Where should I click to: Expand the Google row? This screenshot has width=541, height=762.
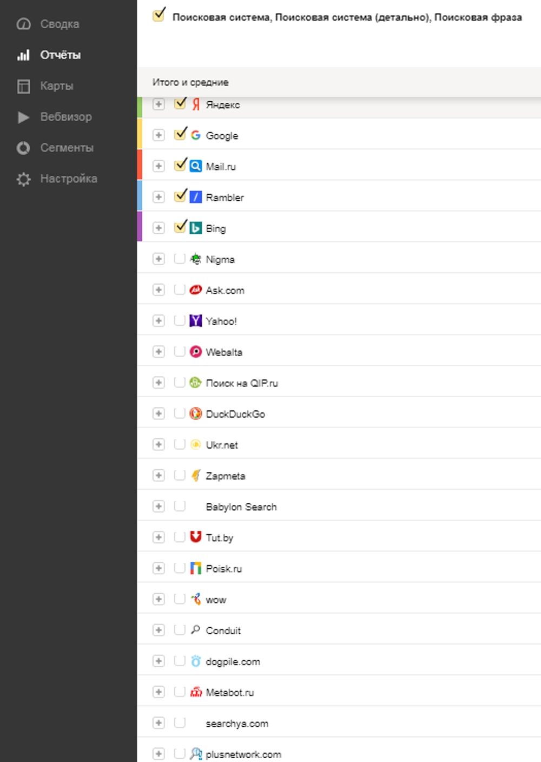[158, 135]
